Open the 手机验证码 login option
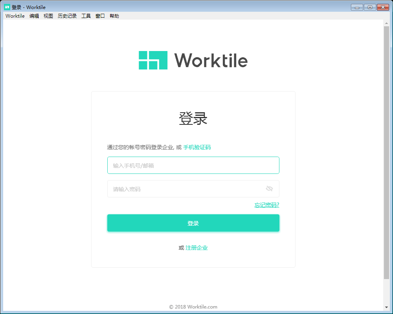Image resolution: width=393 pixels, height=314 pixels. (x=197, y=147)
